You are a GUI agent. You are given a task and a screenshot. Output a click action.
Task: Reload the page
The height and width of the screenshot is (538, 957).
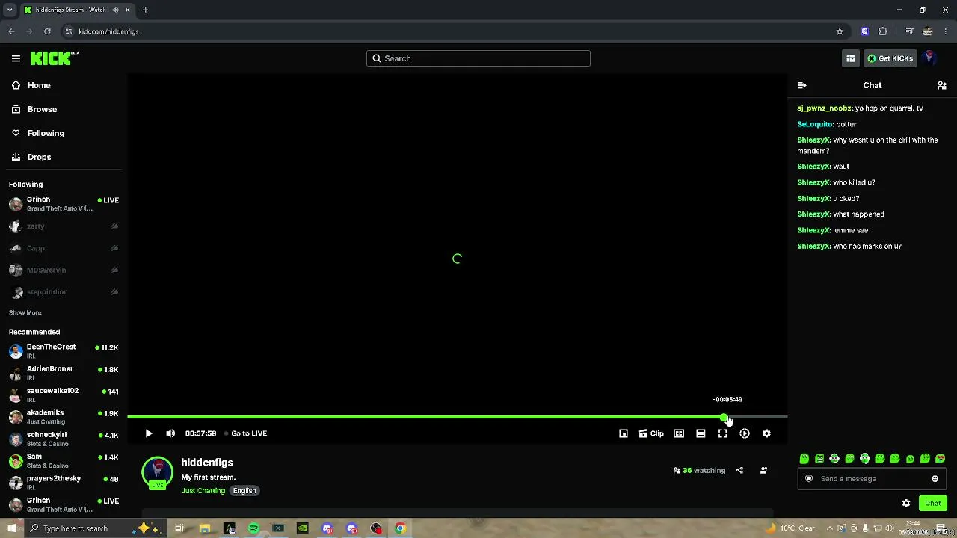click(47, 31)
